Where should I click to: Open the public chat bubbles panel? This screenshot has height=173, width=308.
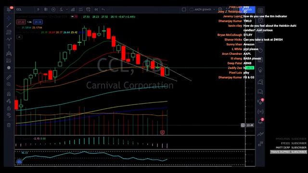260,82
